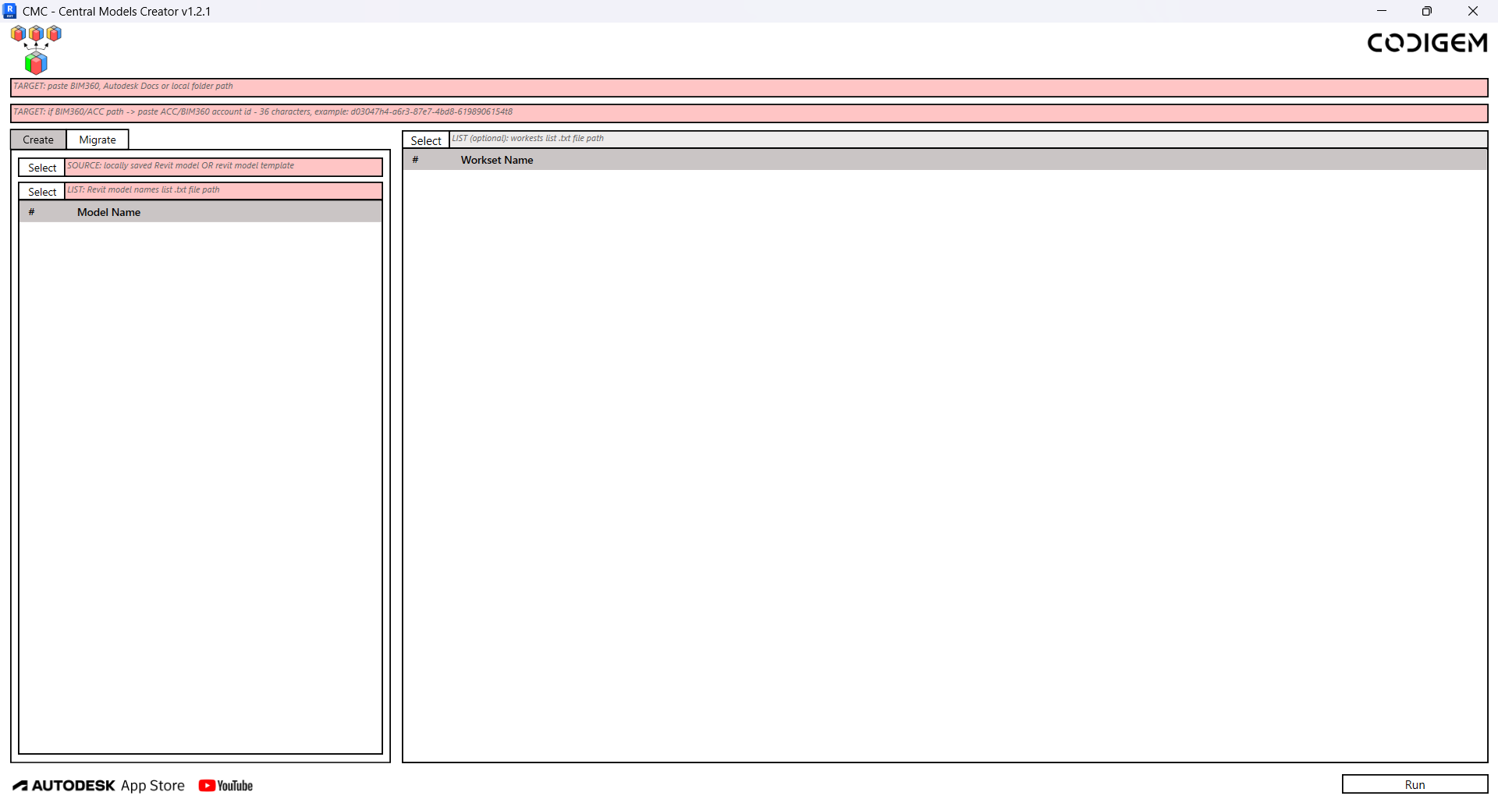Click Select button for SOURCE Revit model

coord(42,168)
